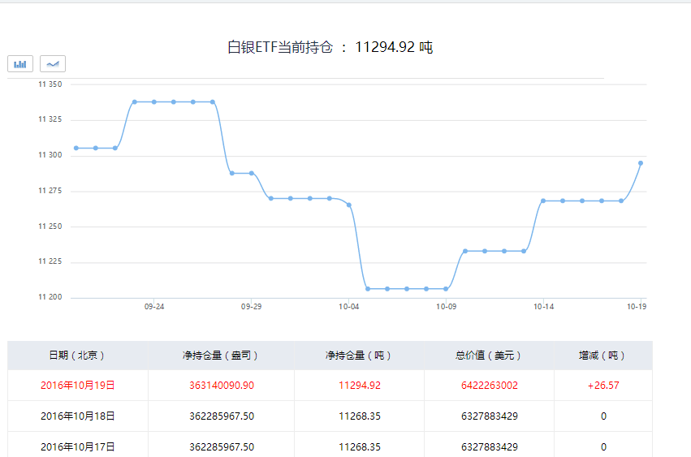The width and height of the screenshot is (691, 457).
Task: Switch to the bar chart view icon
Action: tap(20, 64)
